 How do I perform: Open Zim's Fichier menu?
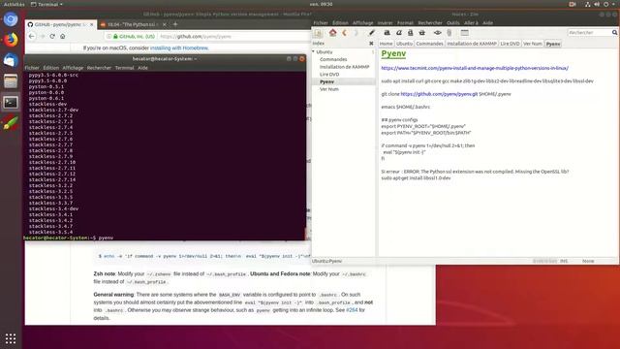coord(321,23)
